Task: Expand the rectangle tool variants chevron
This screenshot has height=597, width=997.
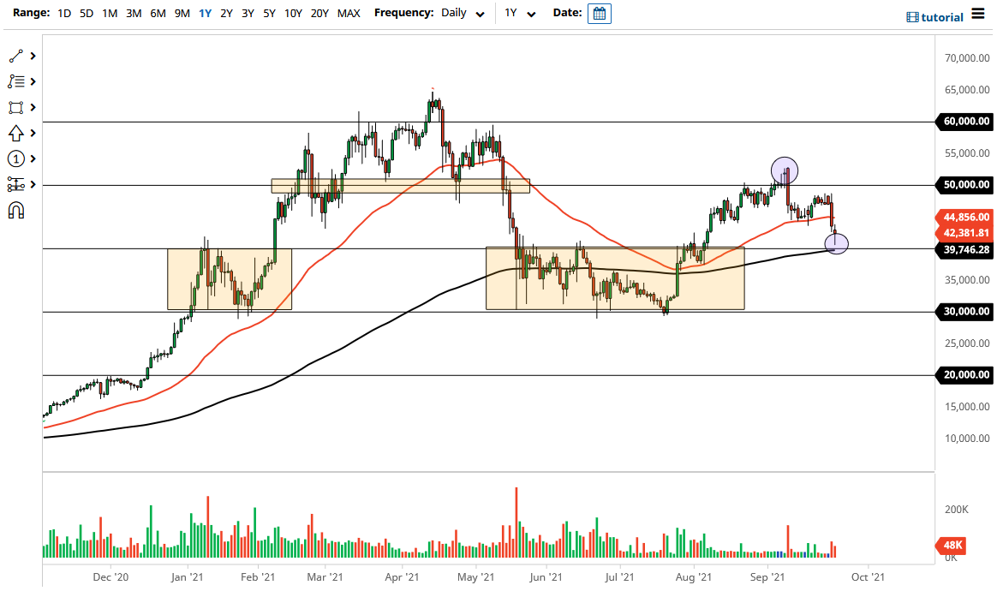Action: 33,107
